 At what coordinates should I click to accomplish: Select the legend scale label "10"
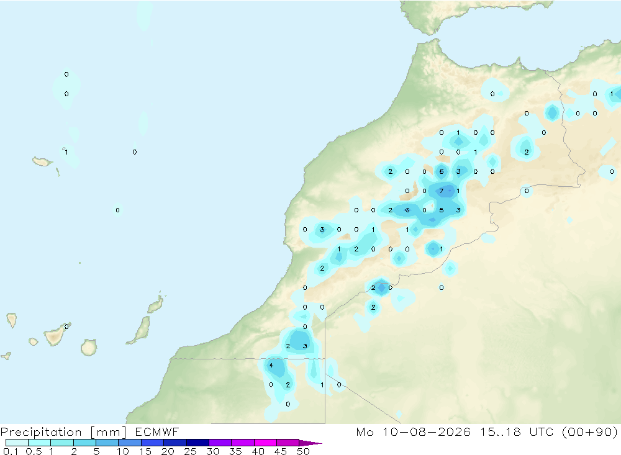[122, 451]
